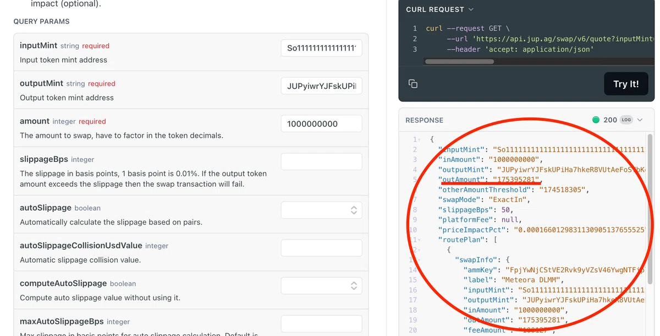Open the autoSlippage boolean dropdown
The width and height of the screenshot is (660, 336).
pos(321,210)
